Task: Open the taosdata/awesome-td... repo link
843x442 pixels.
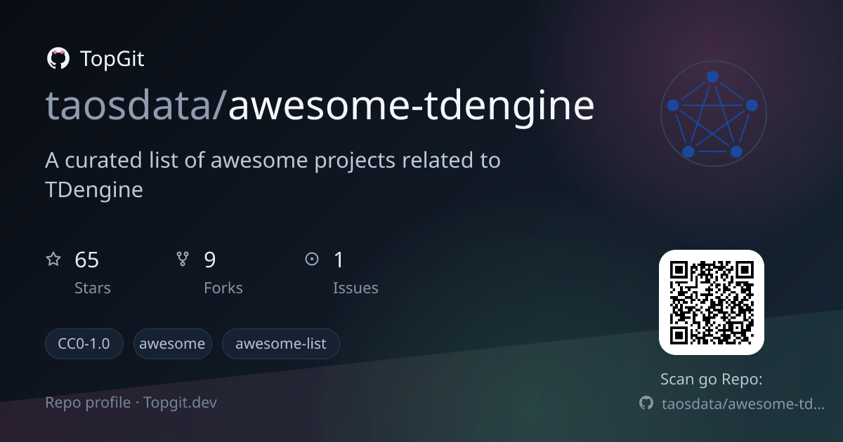Action: [x=743, y=403]
